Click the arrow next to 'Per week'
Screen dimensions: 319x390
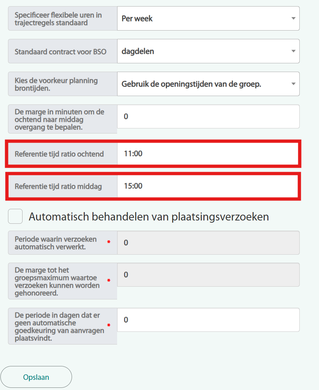[x=293, y=19]
